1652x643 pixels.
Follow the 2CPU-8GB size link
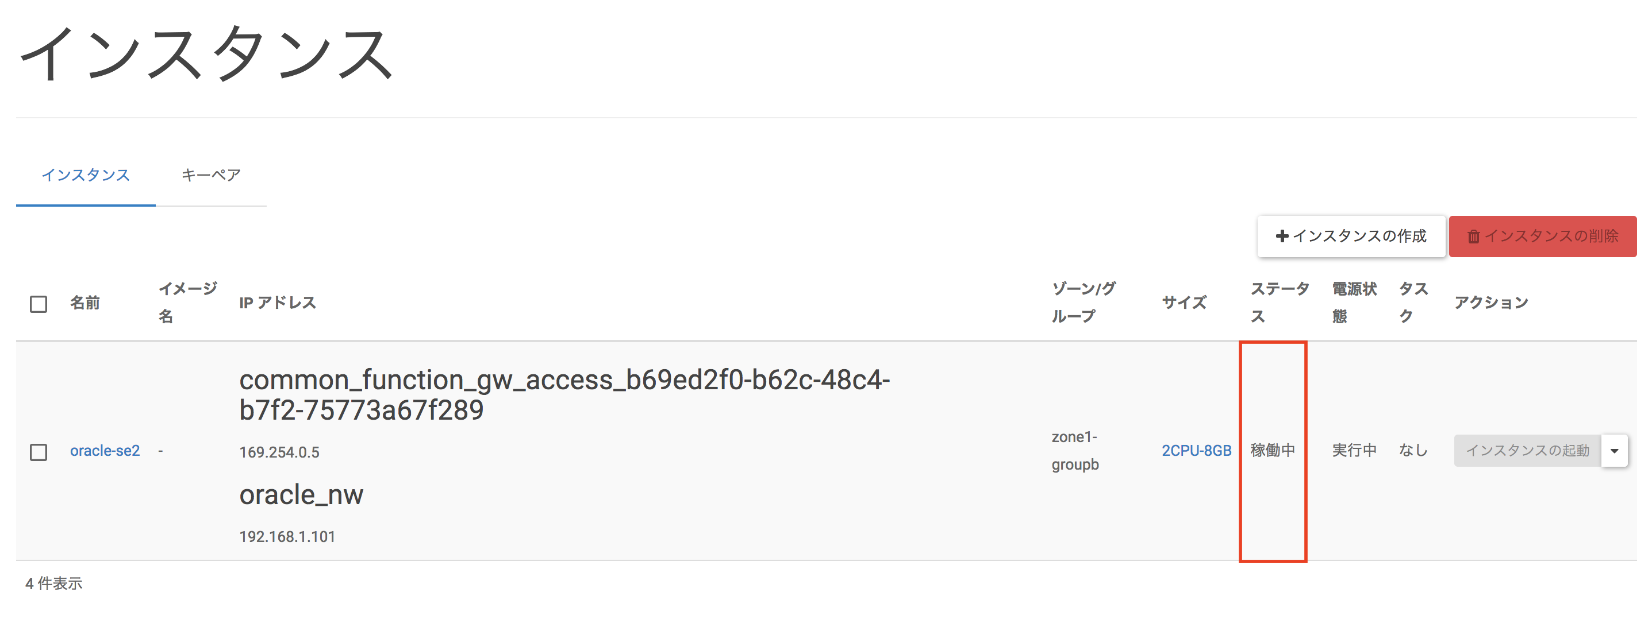point(1196,451)
